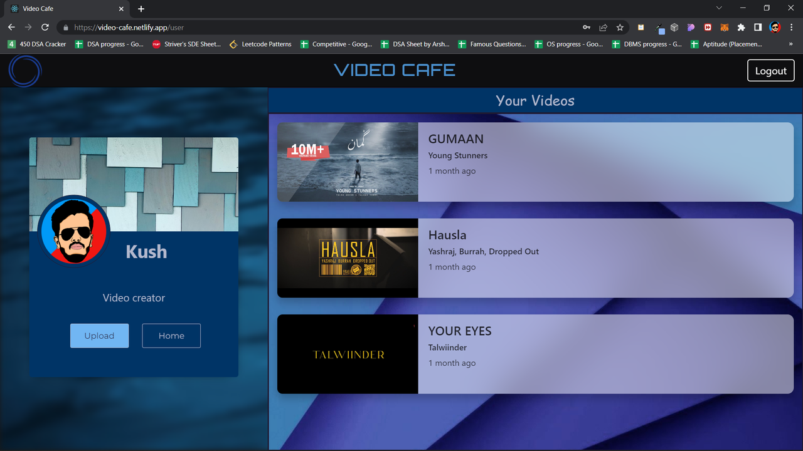This screenshot has width=803, height=451.
Task: Click the Logout button
Action: (770, 70)
